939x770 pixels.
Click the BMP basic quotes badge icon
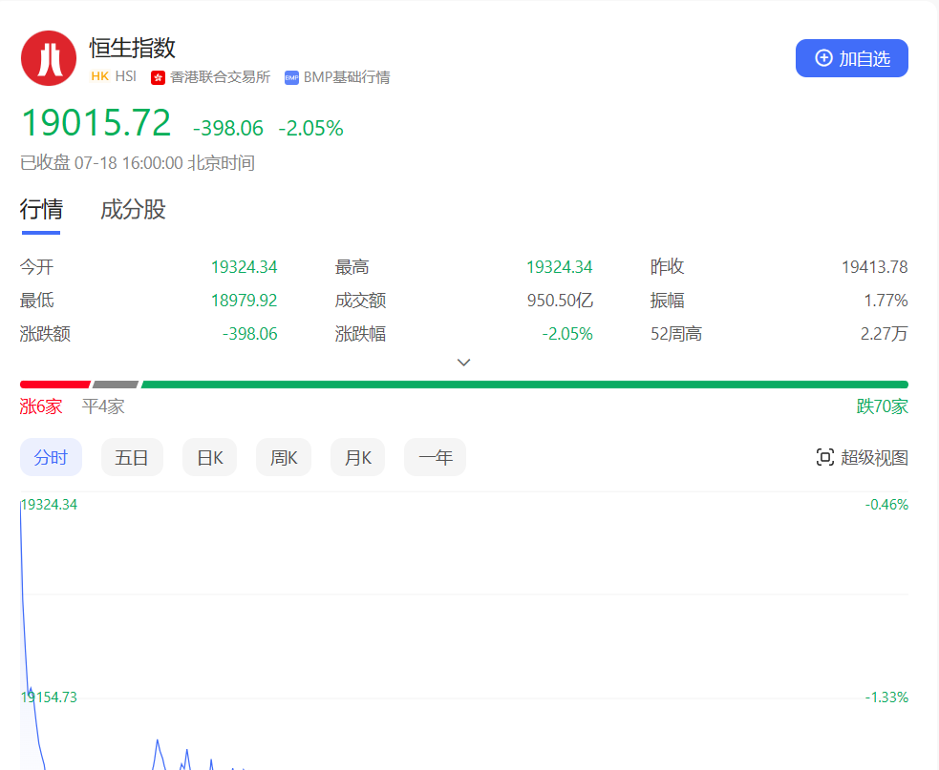[x=291, y=78]
